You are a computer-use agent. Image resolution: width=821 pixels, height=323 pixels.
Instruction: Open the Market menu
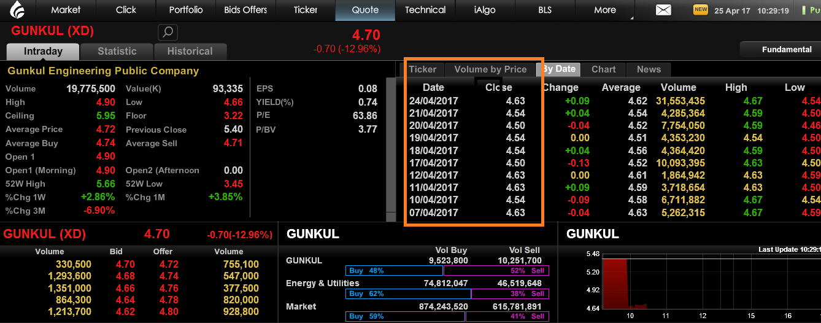[66, 10]
